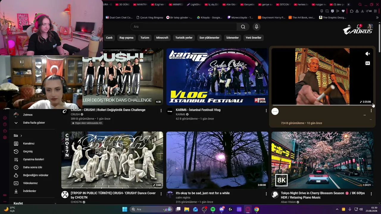Viewport: 381px width, 214px height.
Task: Click the Abao Vision channel avatar
Action: (x=275, y=195)
